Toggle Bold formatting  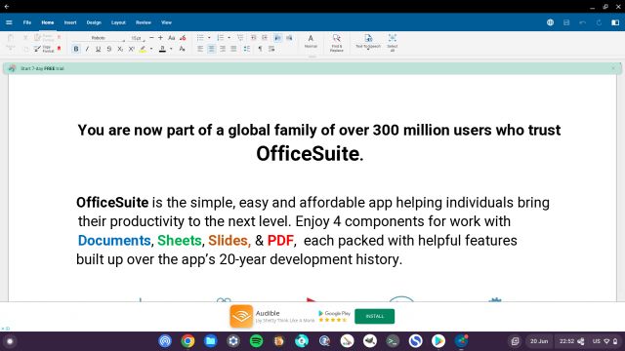click(x=76, y=49)
